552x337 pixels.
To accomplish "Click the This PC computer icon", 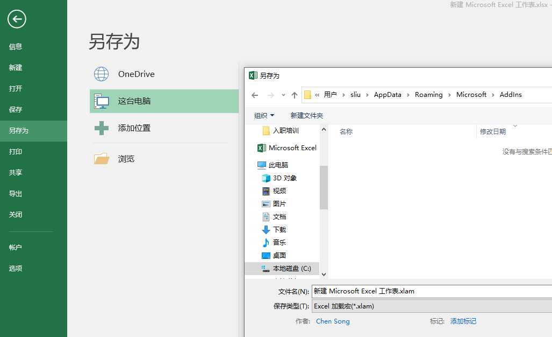I will pyautogui.click(x=102, y=101).
